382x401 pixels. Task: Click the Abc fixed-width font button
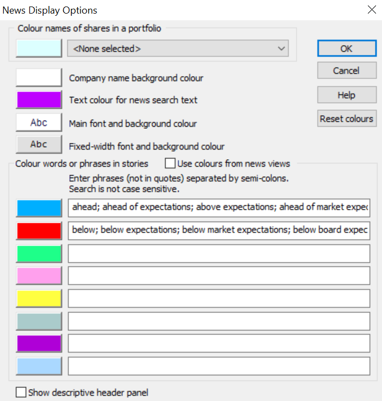(39, 145)
